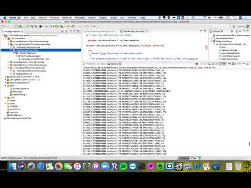This screenshot has width=251, height=188.
Task: Click the Console vertical scrollbar thumb
Action: (x=249, y=144)
